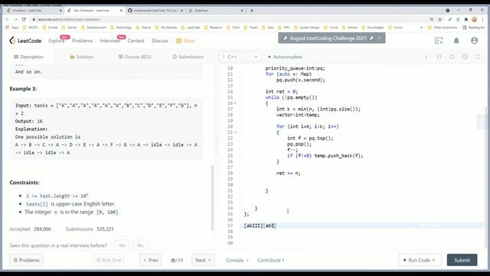Toggle the Autocomplete option

285,57
